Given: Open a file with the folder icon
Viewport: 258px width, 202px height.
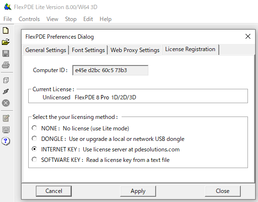Looking at the screenshot, I should (6, 42).
